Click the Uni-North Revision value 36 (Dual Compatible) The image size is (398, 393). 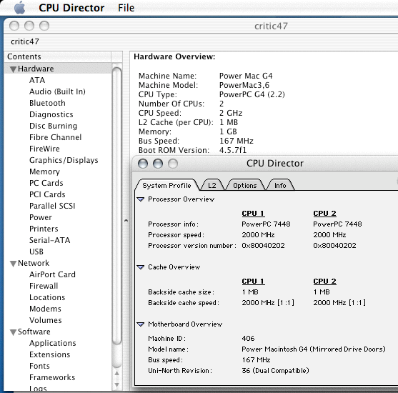point(275,371)
